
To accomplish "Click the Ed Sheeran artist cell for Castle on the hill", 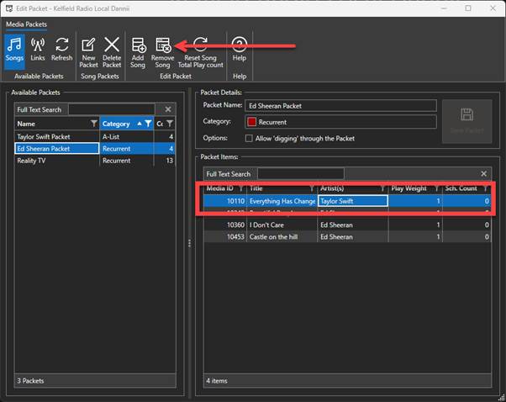I will [x=353, y=236].
